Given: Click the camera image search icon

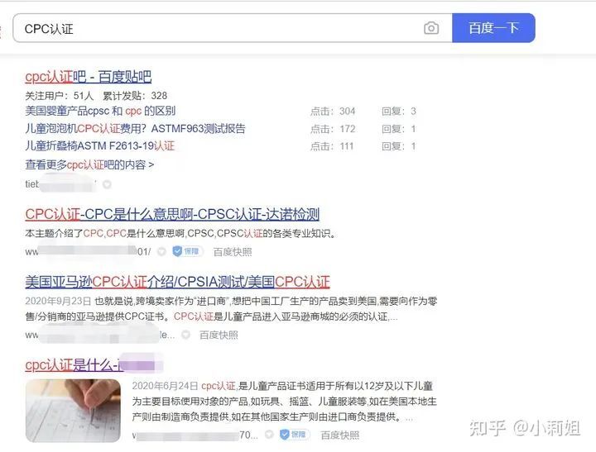Looking at the screenshot, I should 431,28.
